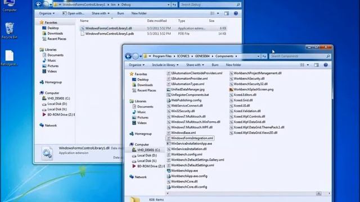
Task: Refresh button in Components address bar
Action: [264, 56]
